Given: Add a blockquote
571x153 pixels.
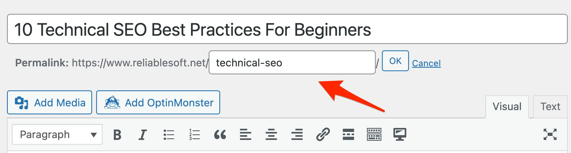Looking at the screenshot, I should tap(220, 135).
